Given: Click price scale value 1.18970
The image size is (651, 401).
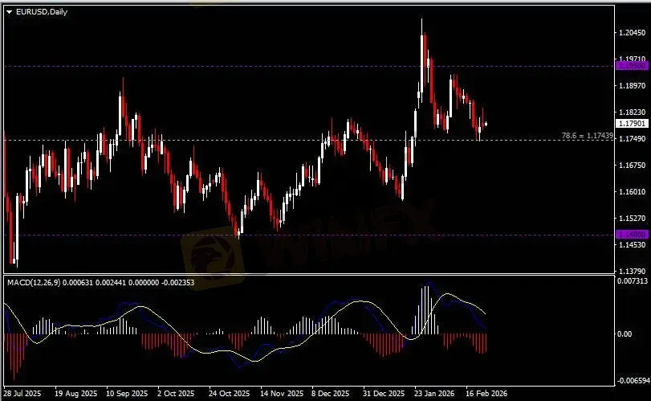Looking at the screenshot, I should 633,86.
